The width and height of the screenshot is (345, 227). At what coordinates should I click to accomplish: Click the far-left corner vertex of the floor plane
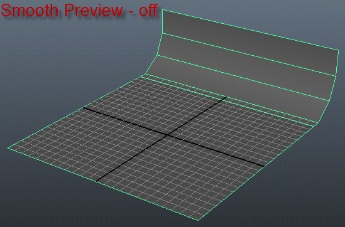click(8, 148)
